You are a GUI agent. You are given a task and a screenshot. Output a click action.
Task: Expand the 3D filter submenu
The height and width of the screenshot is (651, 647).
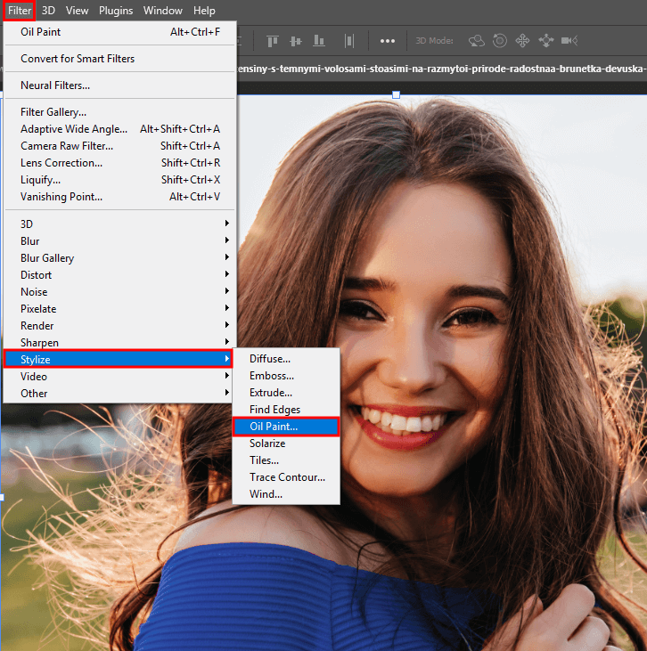pos(120,224)
